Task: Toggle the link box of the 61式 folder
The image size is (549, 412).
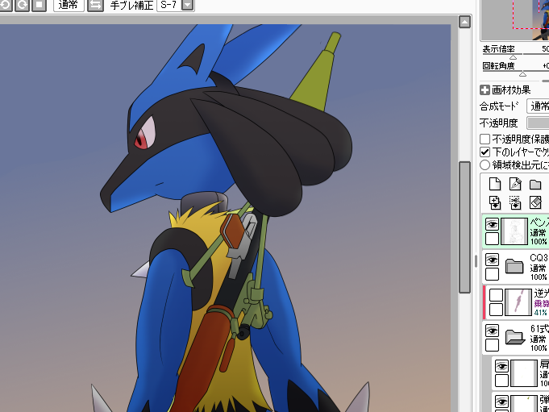Action: pyautogui.click(x=492, y=345)
